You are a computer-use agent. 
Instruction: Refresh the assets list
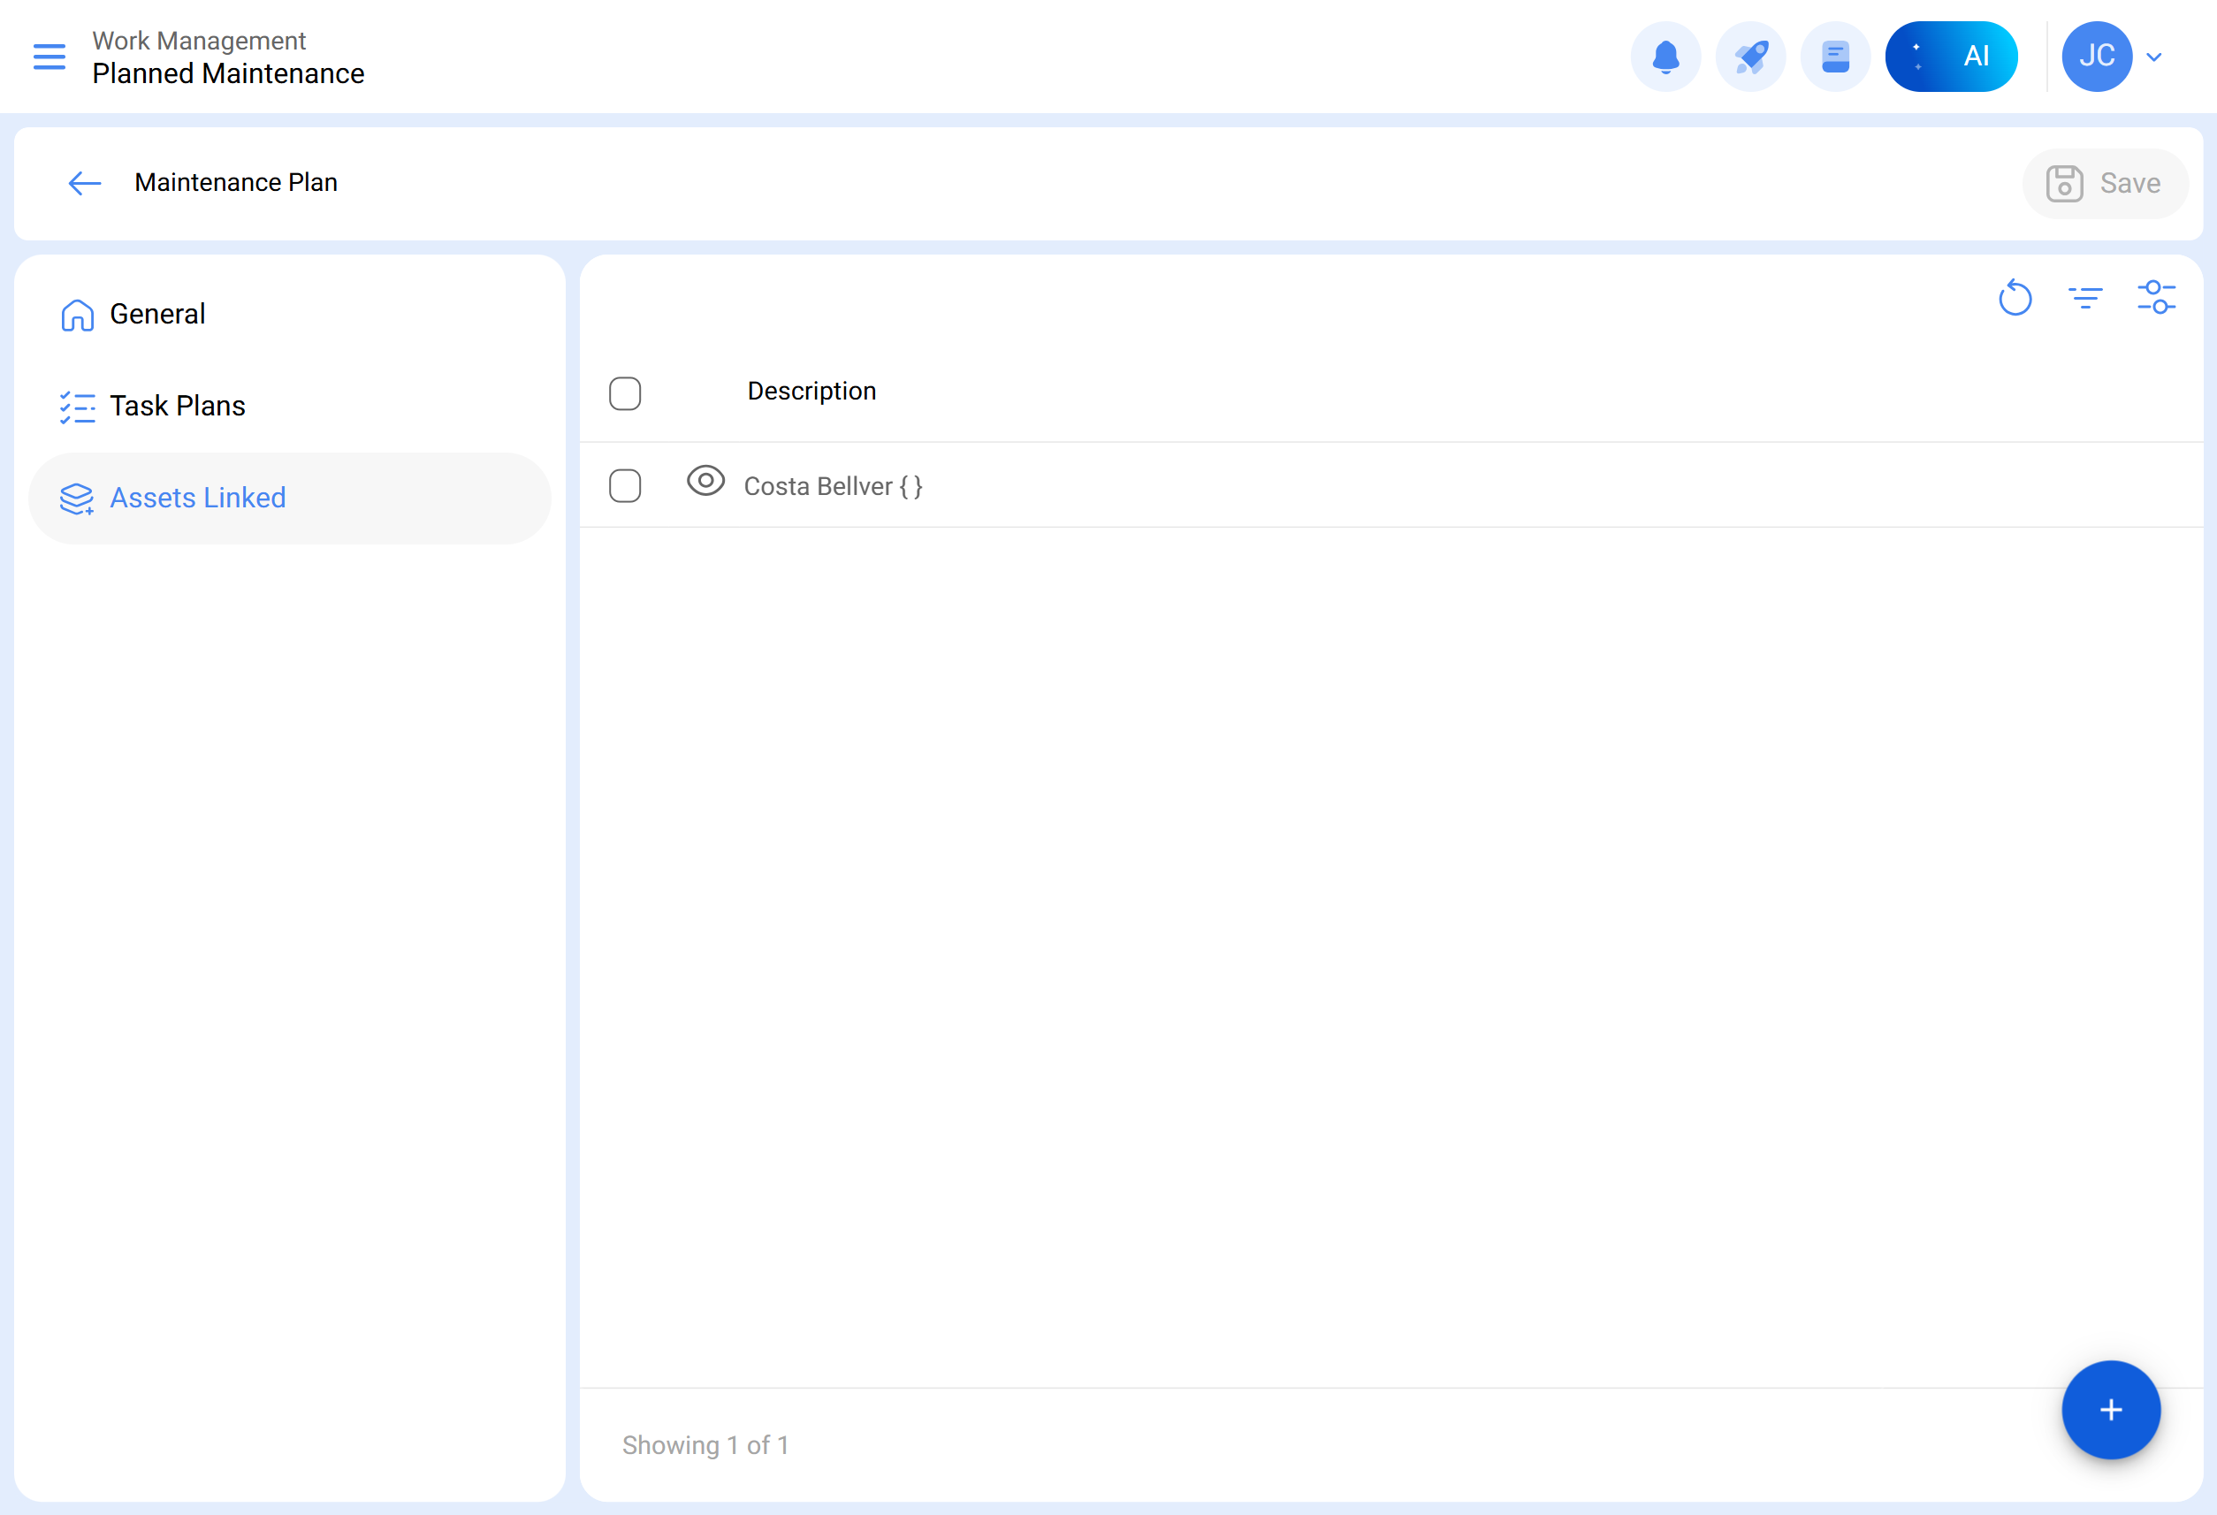(x=2015, y=298)
